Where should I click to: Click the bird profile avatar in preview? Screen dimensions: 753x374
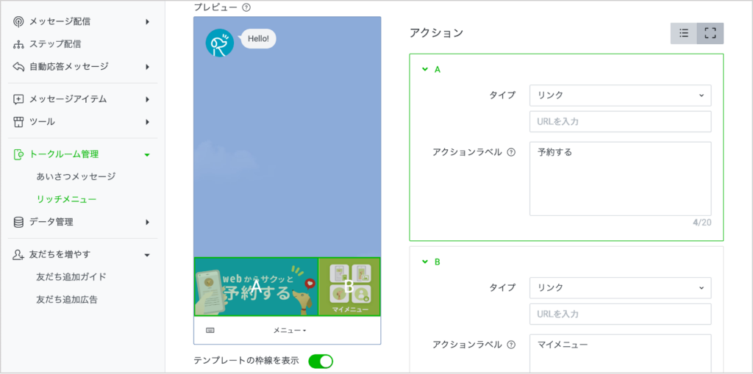(219, 43)
